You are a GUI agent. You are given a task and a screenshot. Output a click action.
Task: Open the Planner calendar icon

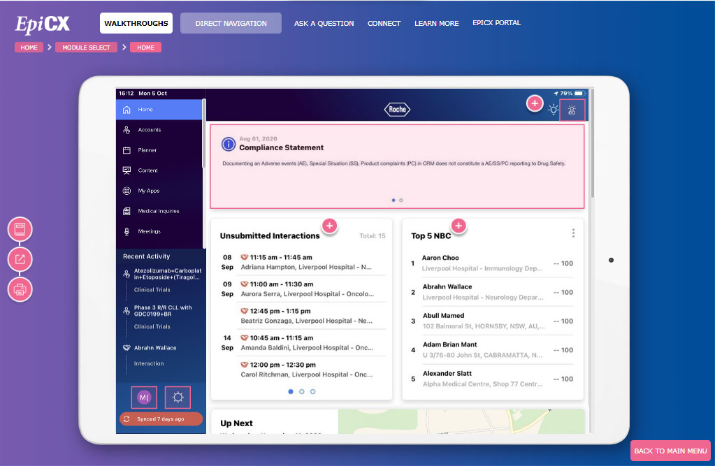[x=127, y=150]
